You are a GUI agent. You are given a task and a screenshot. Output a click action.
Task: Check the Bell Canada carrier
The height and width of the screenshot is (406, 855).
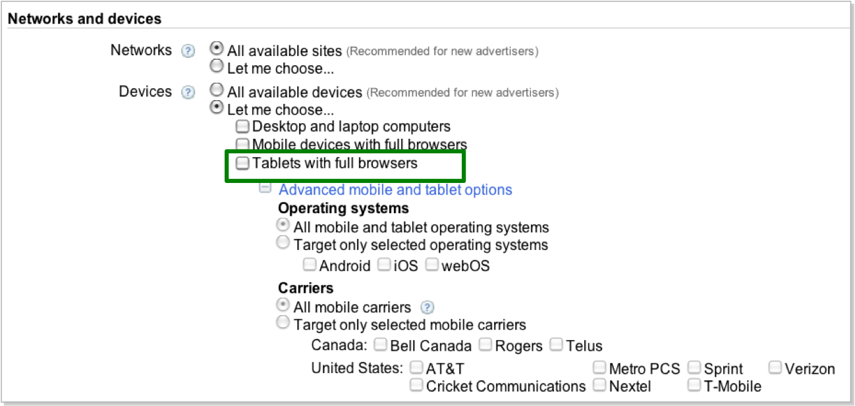(x=380, y=344)
